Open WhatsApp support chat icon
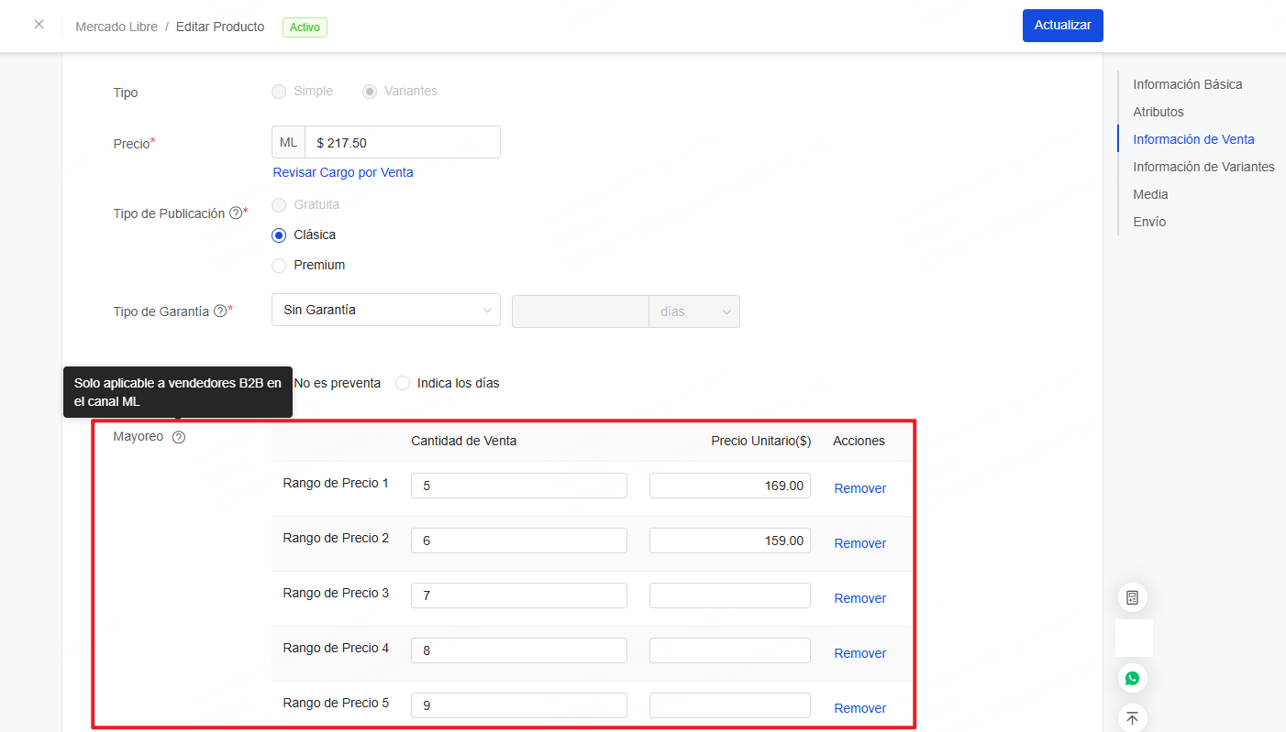Screen dimensions: 1286x732 coord(1133,678)
